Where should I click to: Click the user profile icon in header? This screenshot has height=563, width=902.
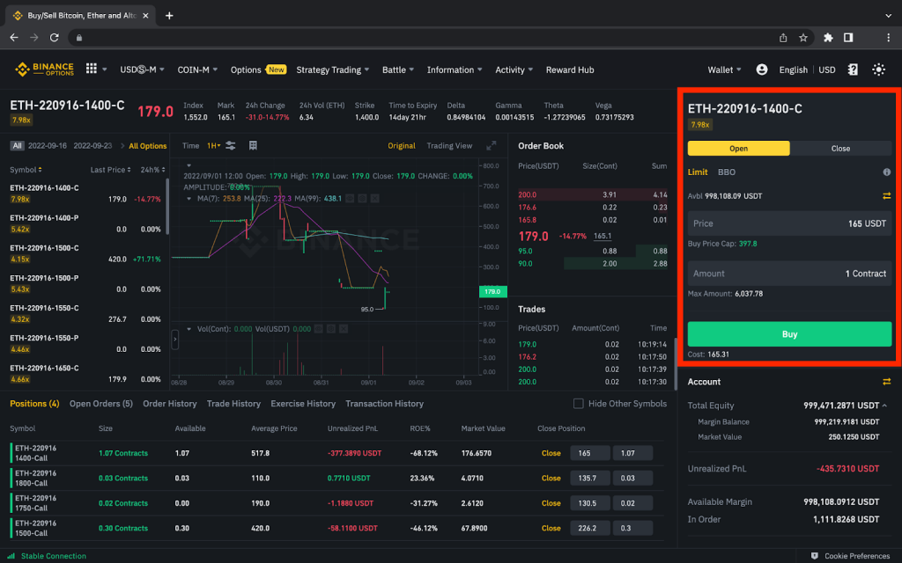point(763,69)
